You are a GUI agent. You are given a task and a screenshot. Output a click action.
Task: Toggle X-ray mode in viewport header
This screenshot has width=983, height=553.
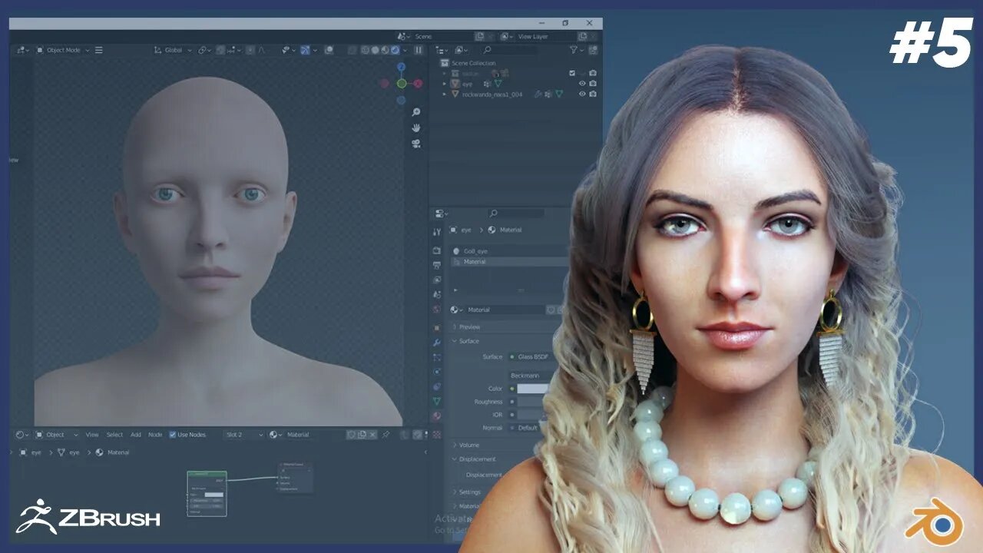pyautogui.click(x=352, y=50)
